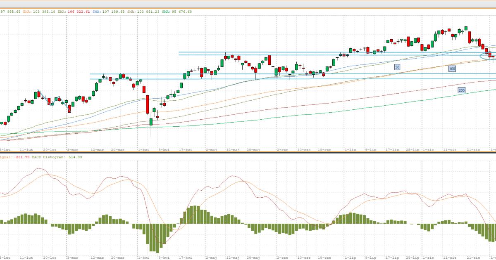496x260 pixels.
Task: Select the blue ellipse annotation at right edge
Action: coord(485,56)
